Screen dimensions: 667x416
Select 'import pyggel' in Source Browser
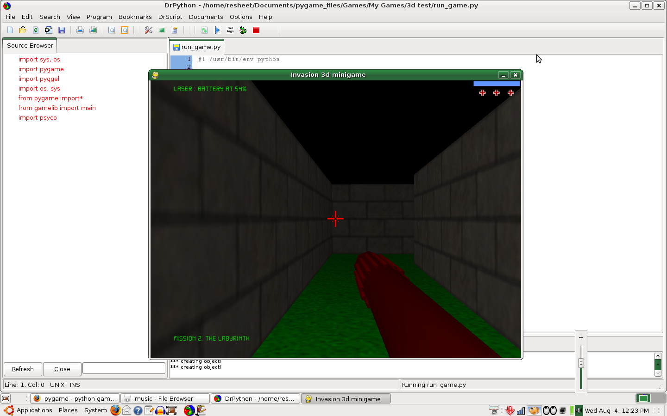(x=39, y=79)
